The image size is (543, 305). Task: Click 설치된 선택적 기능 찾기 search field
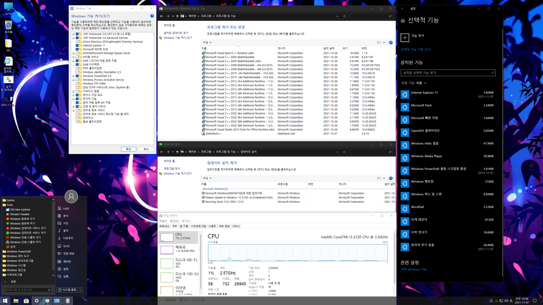(448, 73)
